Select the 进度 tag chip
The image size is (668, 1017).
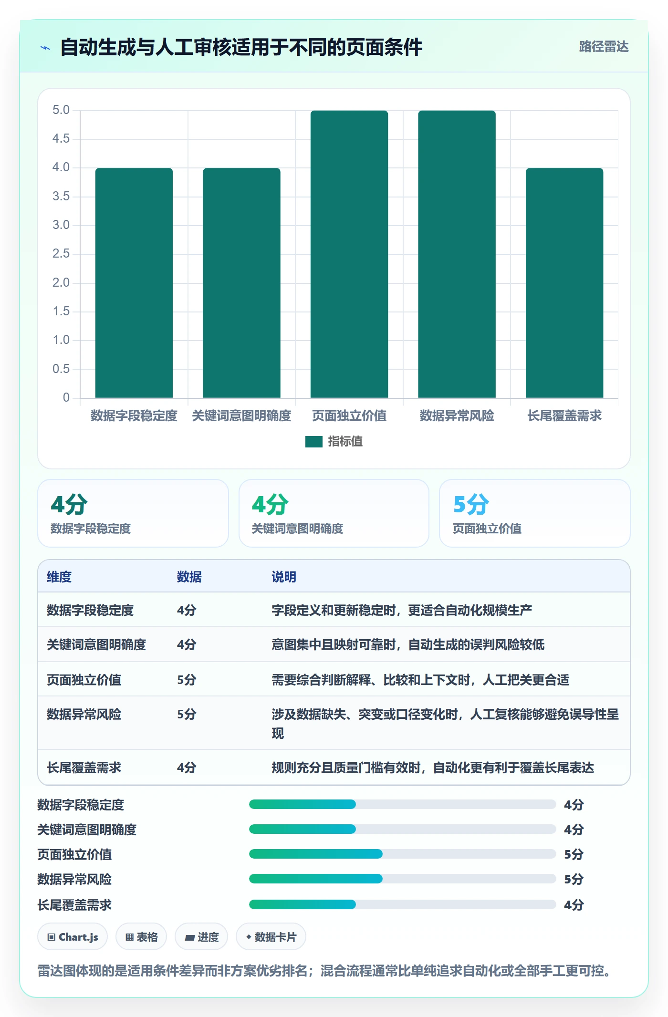[x=201, y=937]
